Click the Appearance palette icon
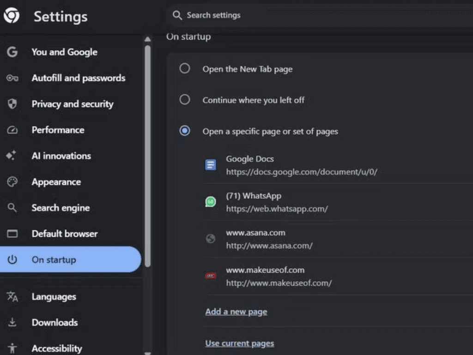Viewport: 473px width, 355px height. point(12,182)
